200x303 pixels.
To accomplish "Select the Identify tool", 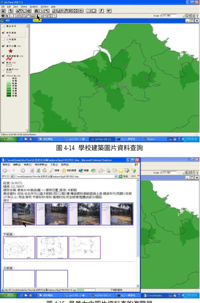I will [x=3, y=16].
